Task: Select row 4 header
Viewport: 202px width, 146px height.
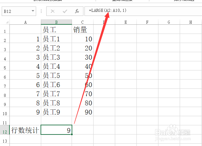Action: click(5, 57)
